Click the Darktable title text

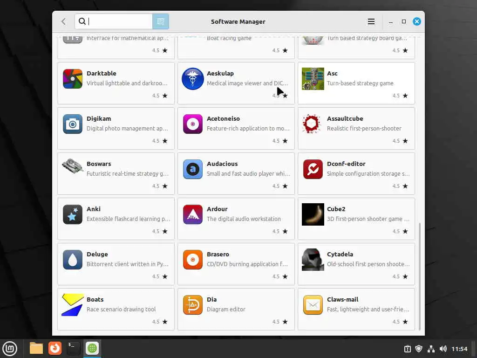[x=101, y=73]
